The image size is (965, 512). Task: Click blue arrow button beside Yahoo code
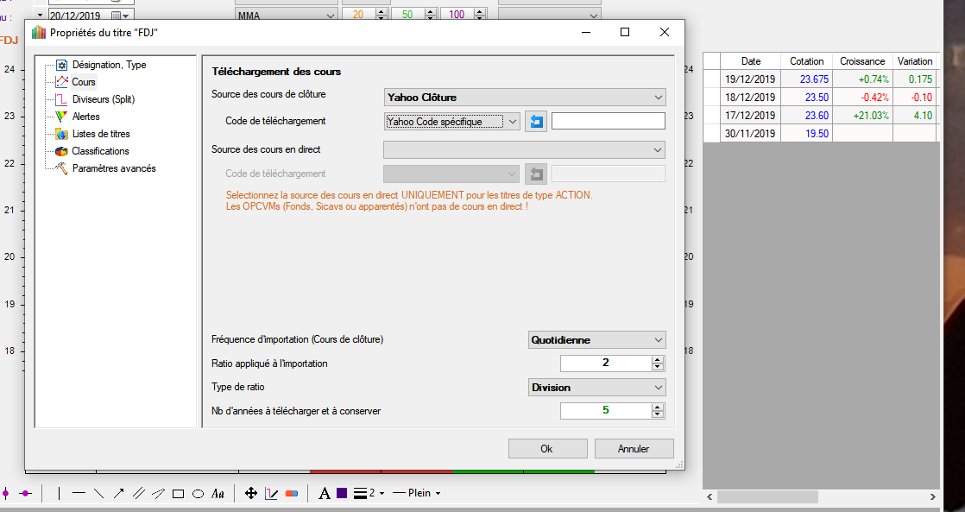click(536, 122)
